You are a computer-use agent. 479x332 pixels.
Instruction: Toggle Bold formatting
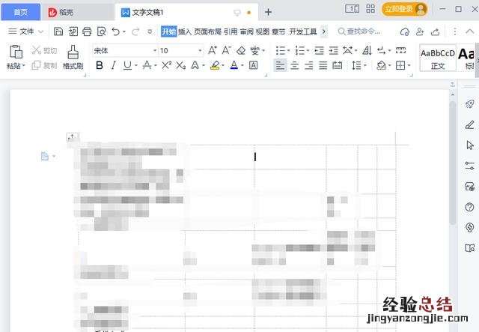(x=100, y=65)
